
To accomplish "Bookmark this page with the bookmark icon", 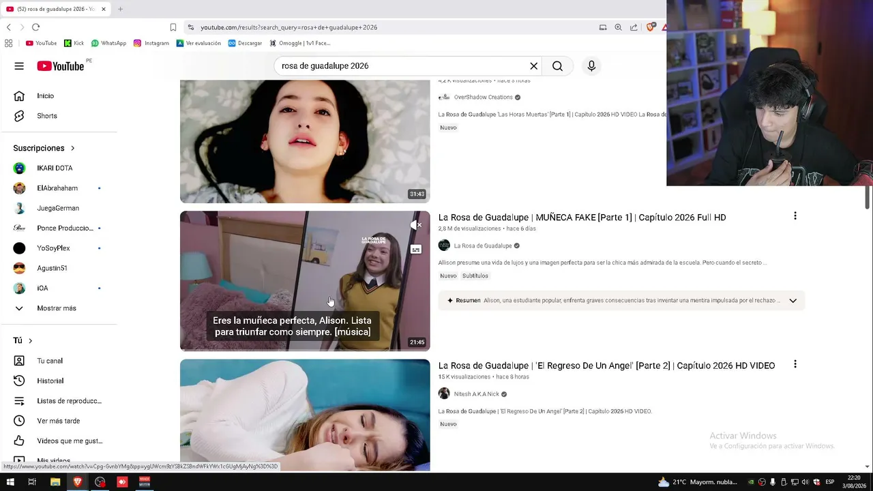I will [173, 27].
